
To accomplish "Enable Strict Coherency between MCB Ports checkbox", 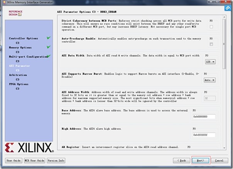I will tap(211, 27).
